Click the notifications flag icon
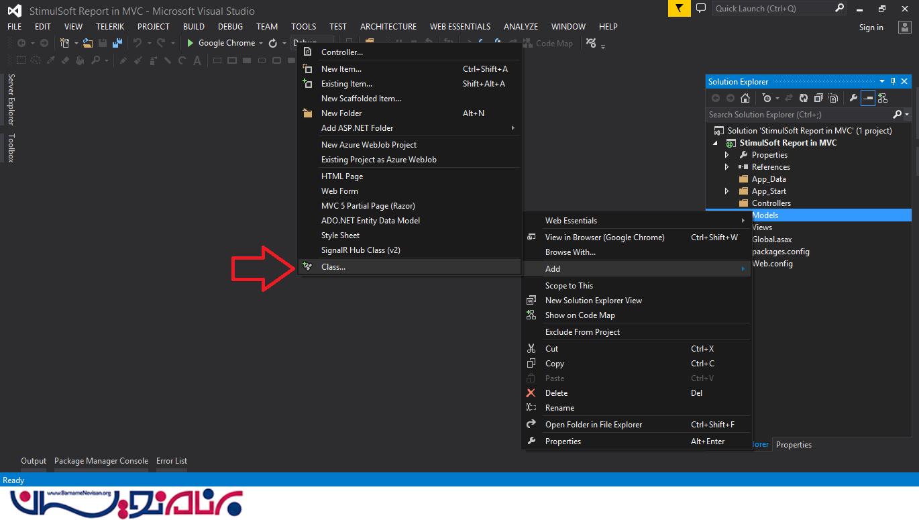The width and height of the screenshot is (919, 520). point(680,9)
